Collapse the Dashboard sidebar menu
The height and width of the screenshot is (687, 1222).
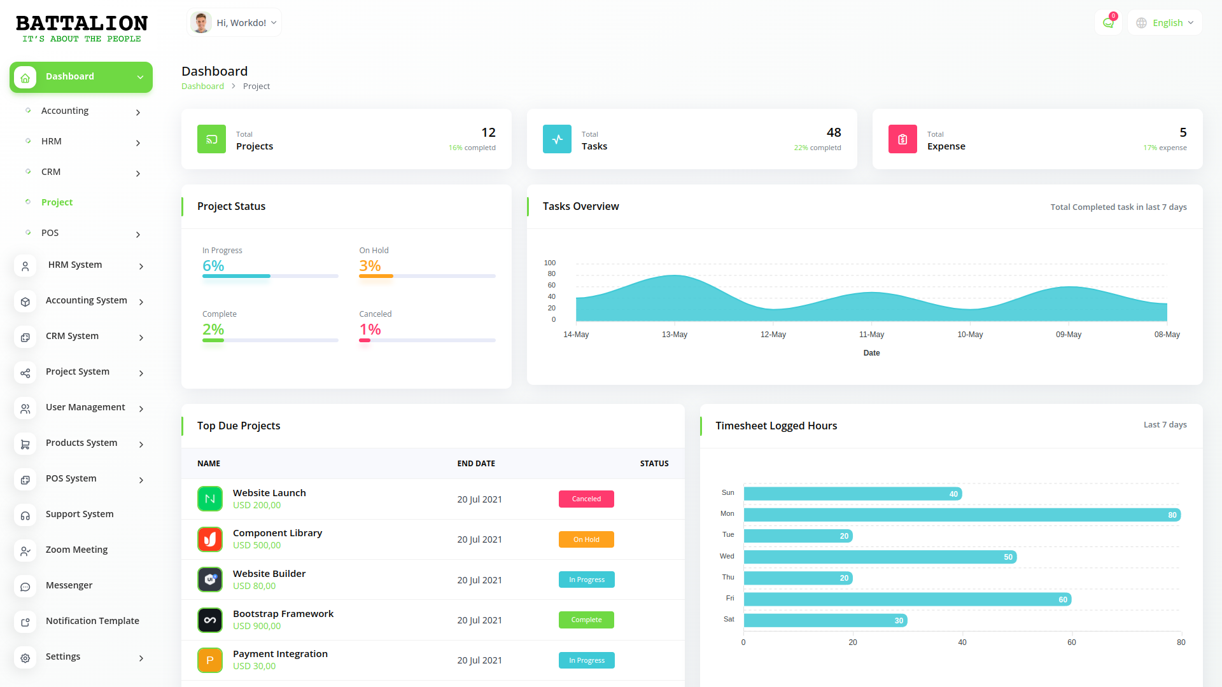pyautogui.click(x=140, y=77)
